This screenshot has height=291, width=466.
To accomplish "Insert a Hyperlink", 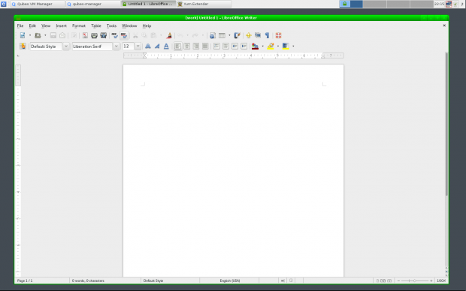I will (x=213, y=35).
